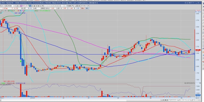Click the second icon after the speed slider
Screen dimensions: 204x102
(x=180, y=100)
